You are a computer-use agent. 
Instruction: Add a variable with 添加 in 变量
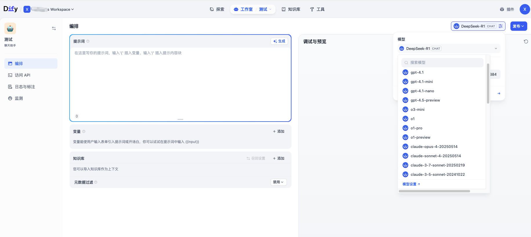(279, 131)
